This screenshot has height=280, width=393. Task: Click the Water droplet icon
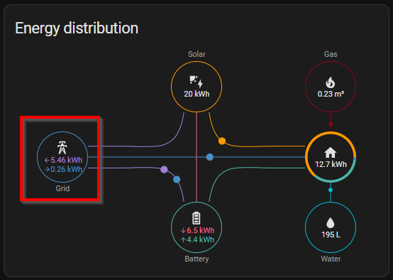[x=331, y=222]
